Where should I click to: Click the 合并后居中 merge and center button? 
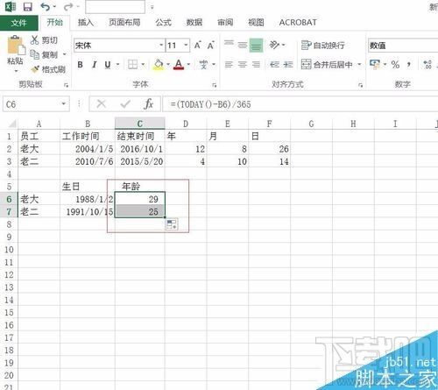click(x=327, y=64)
